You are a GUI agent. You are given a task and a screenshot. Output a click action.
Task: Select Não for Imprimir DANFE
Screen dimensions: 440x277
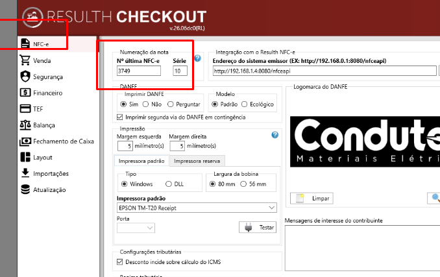[x=145, y=104]
